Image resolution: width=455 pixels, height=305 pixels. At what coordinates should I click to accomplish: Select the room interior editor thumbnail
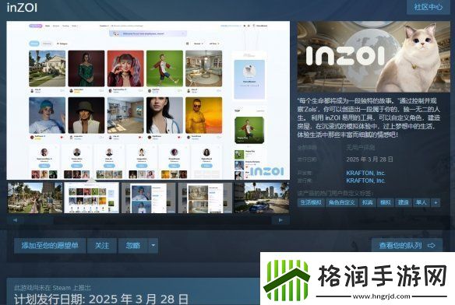point(205,198)
